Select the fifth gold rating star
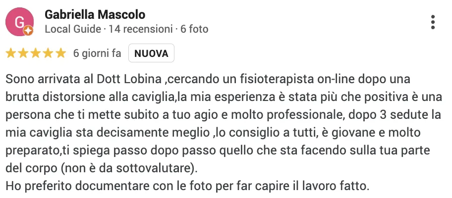This screenshot has width=452, height=198. [61, 53]
